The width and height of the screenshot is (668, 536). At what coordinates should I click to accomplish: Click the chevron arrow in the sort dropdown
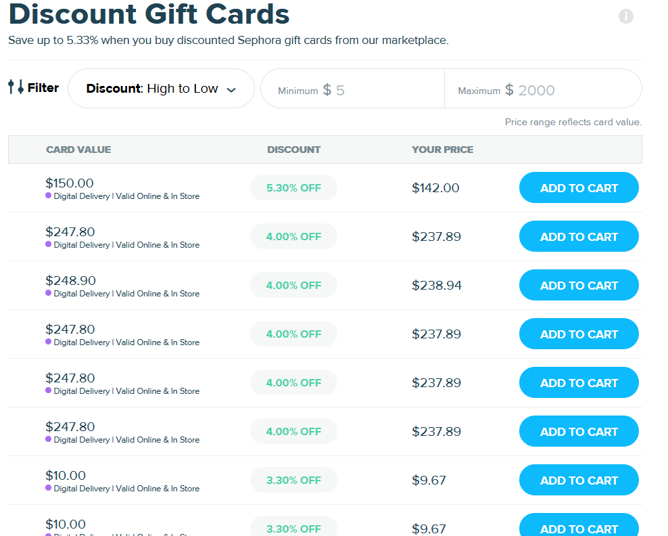pyautogui.click(x=231, y=90)
